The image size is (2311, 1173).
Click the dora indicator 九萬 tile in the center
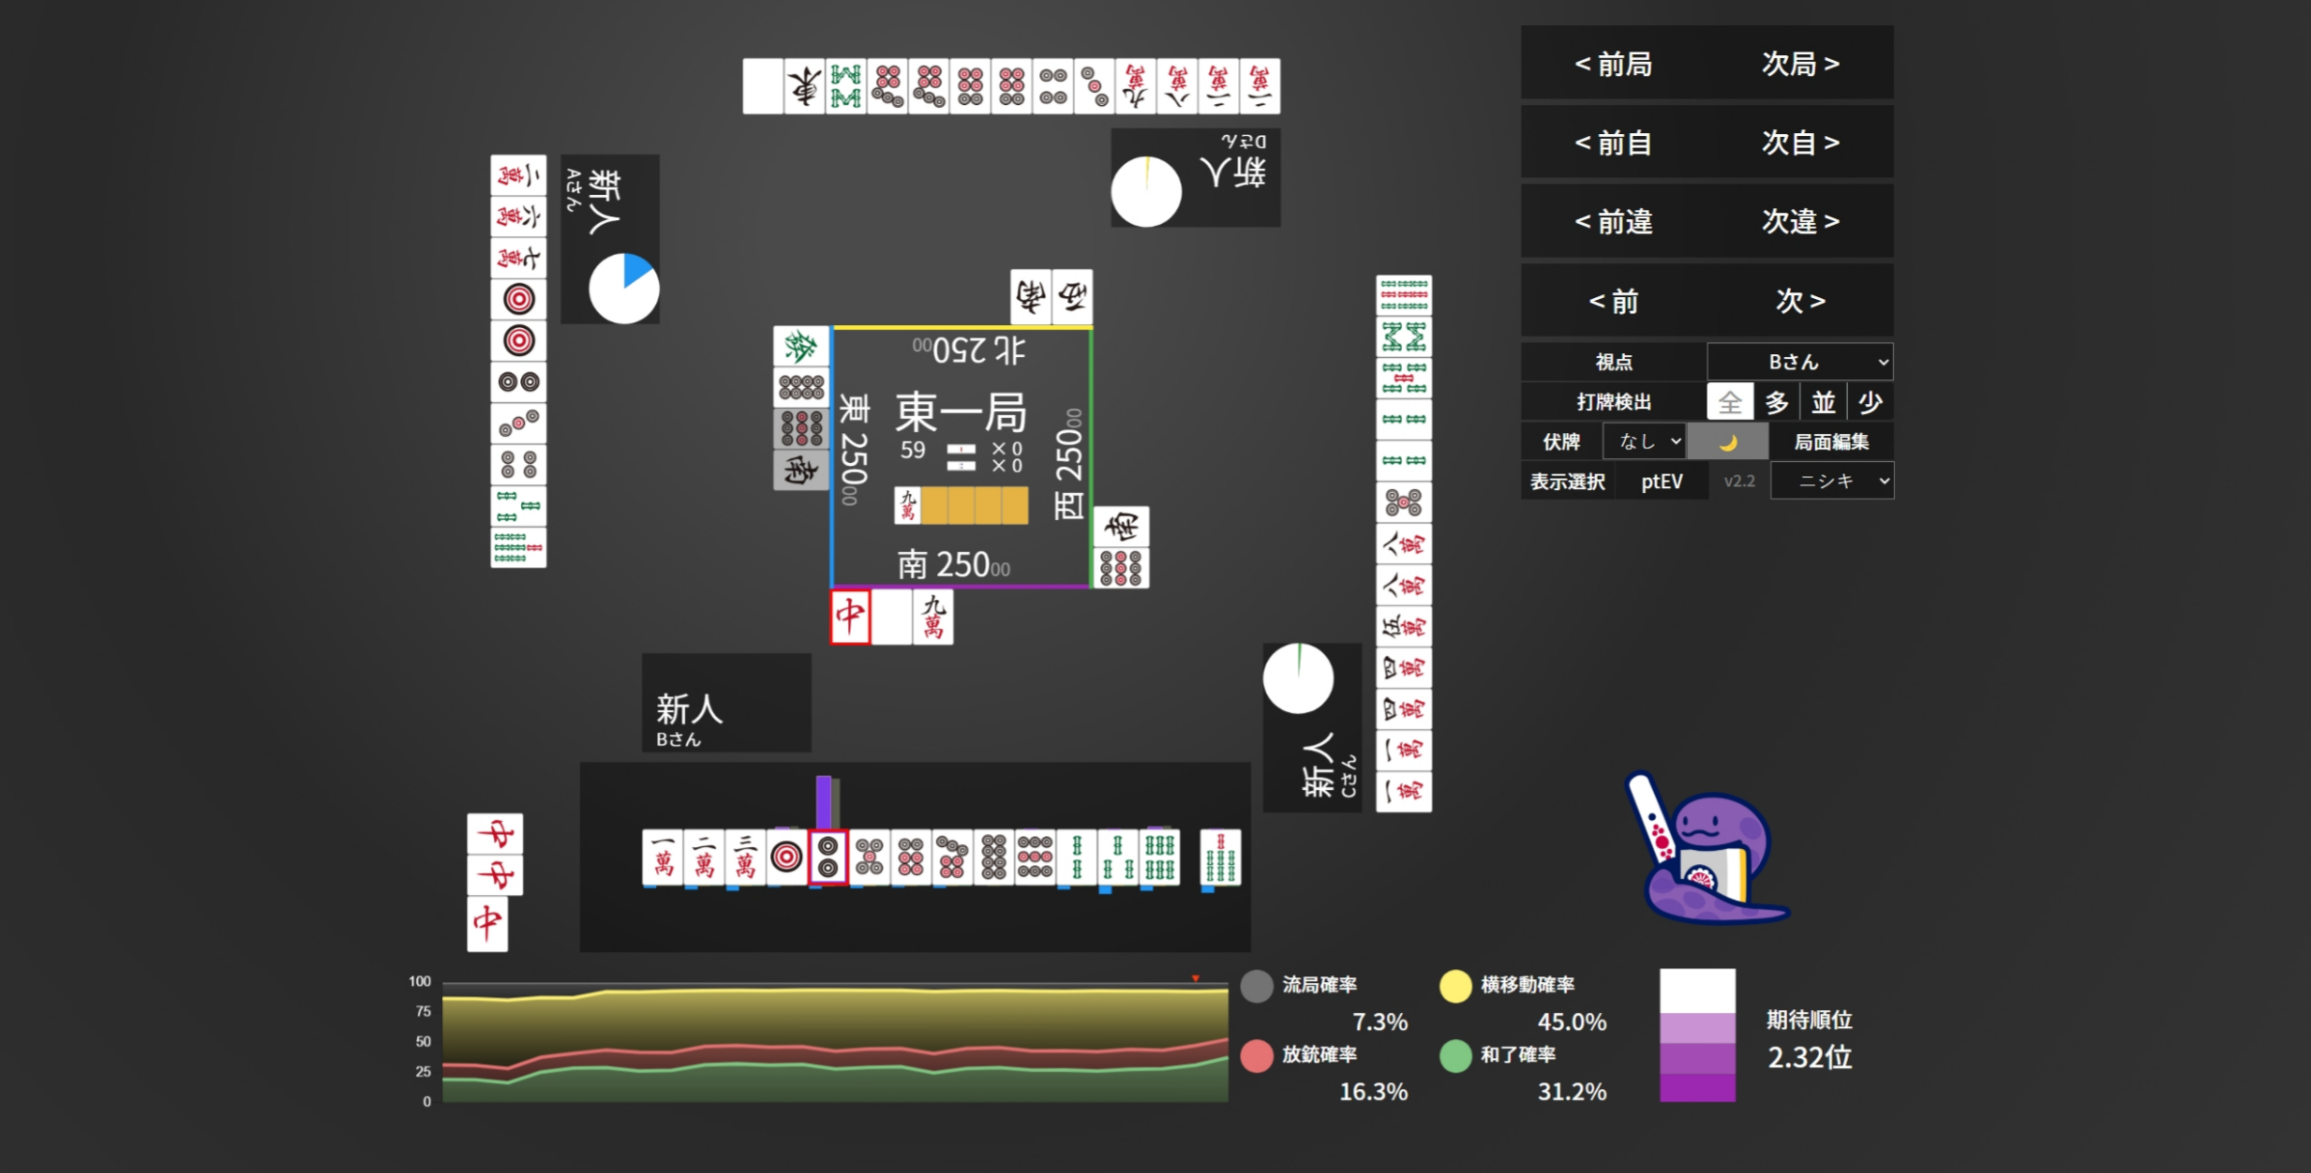pyautogui.click(x=907, y=505)
